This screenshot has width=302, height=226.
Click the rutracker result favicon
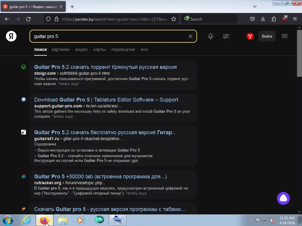[x=24, y=177]
